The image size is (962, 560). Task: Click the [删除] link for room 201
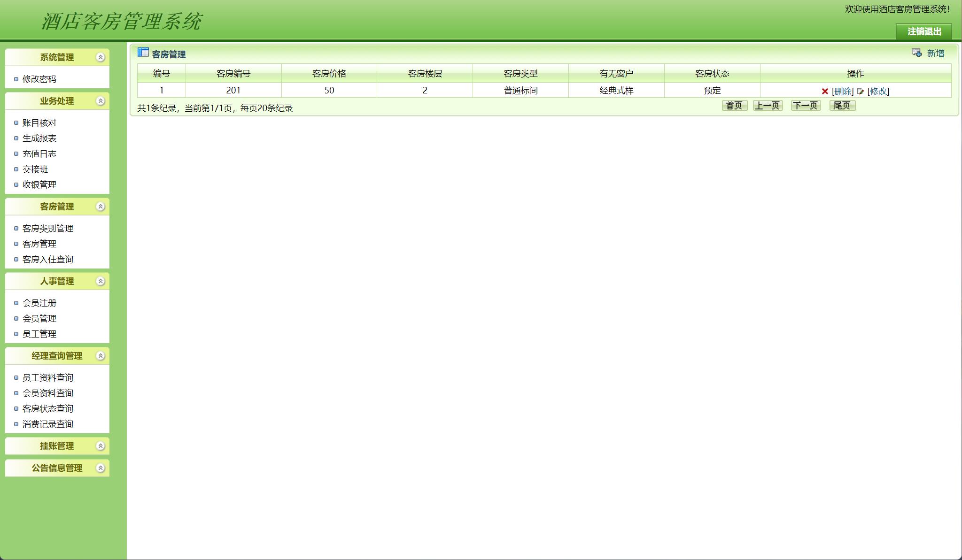pyautogui.click(x=843, y=92)
